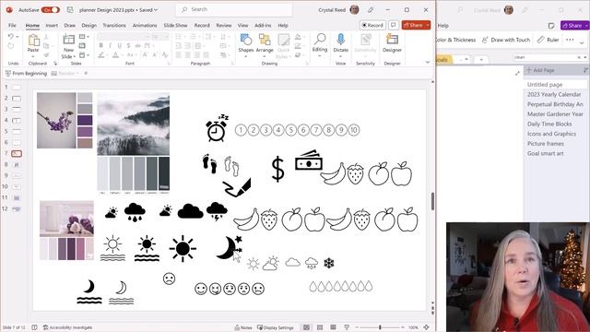Switch to the Design tab
This screenshot has height=332, width=590.
tap(89, 25)
